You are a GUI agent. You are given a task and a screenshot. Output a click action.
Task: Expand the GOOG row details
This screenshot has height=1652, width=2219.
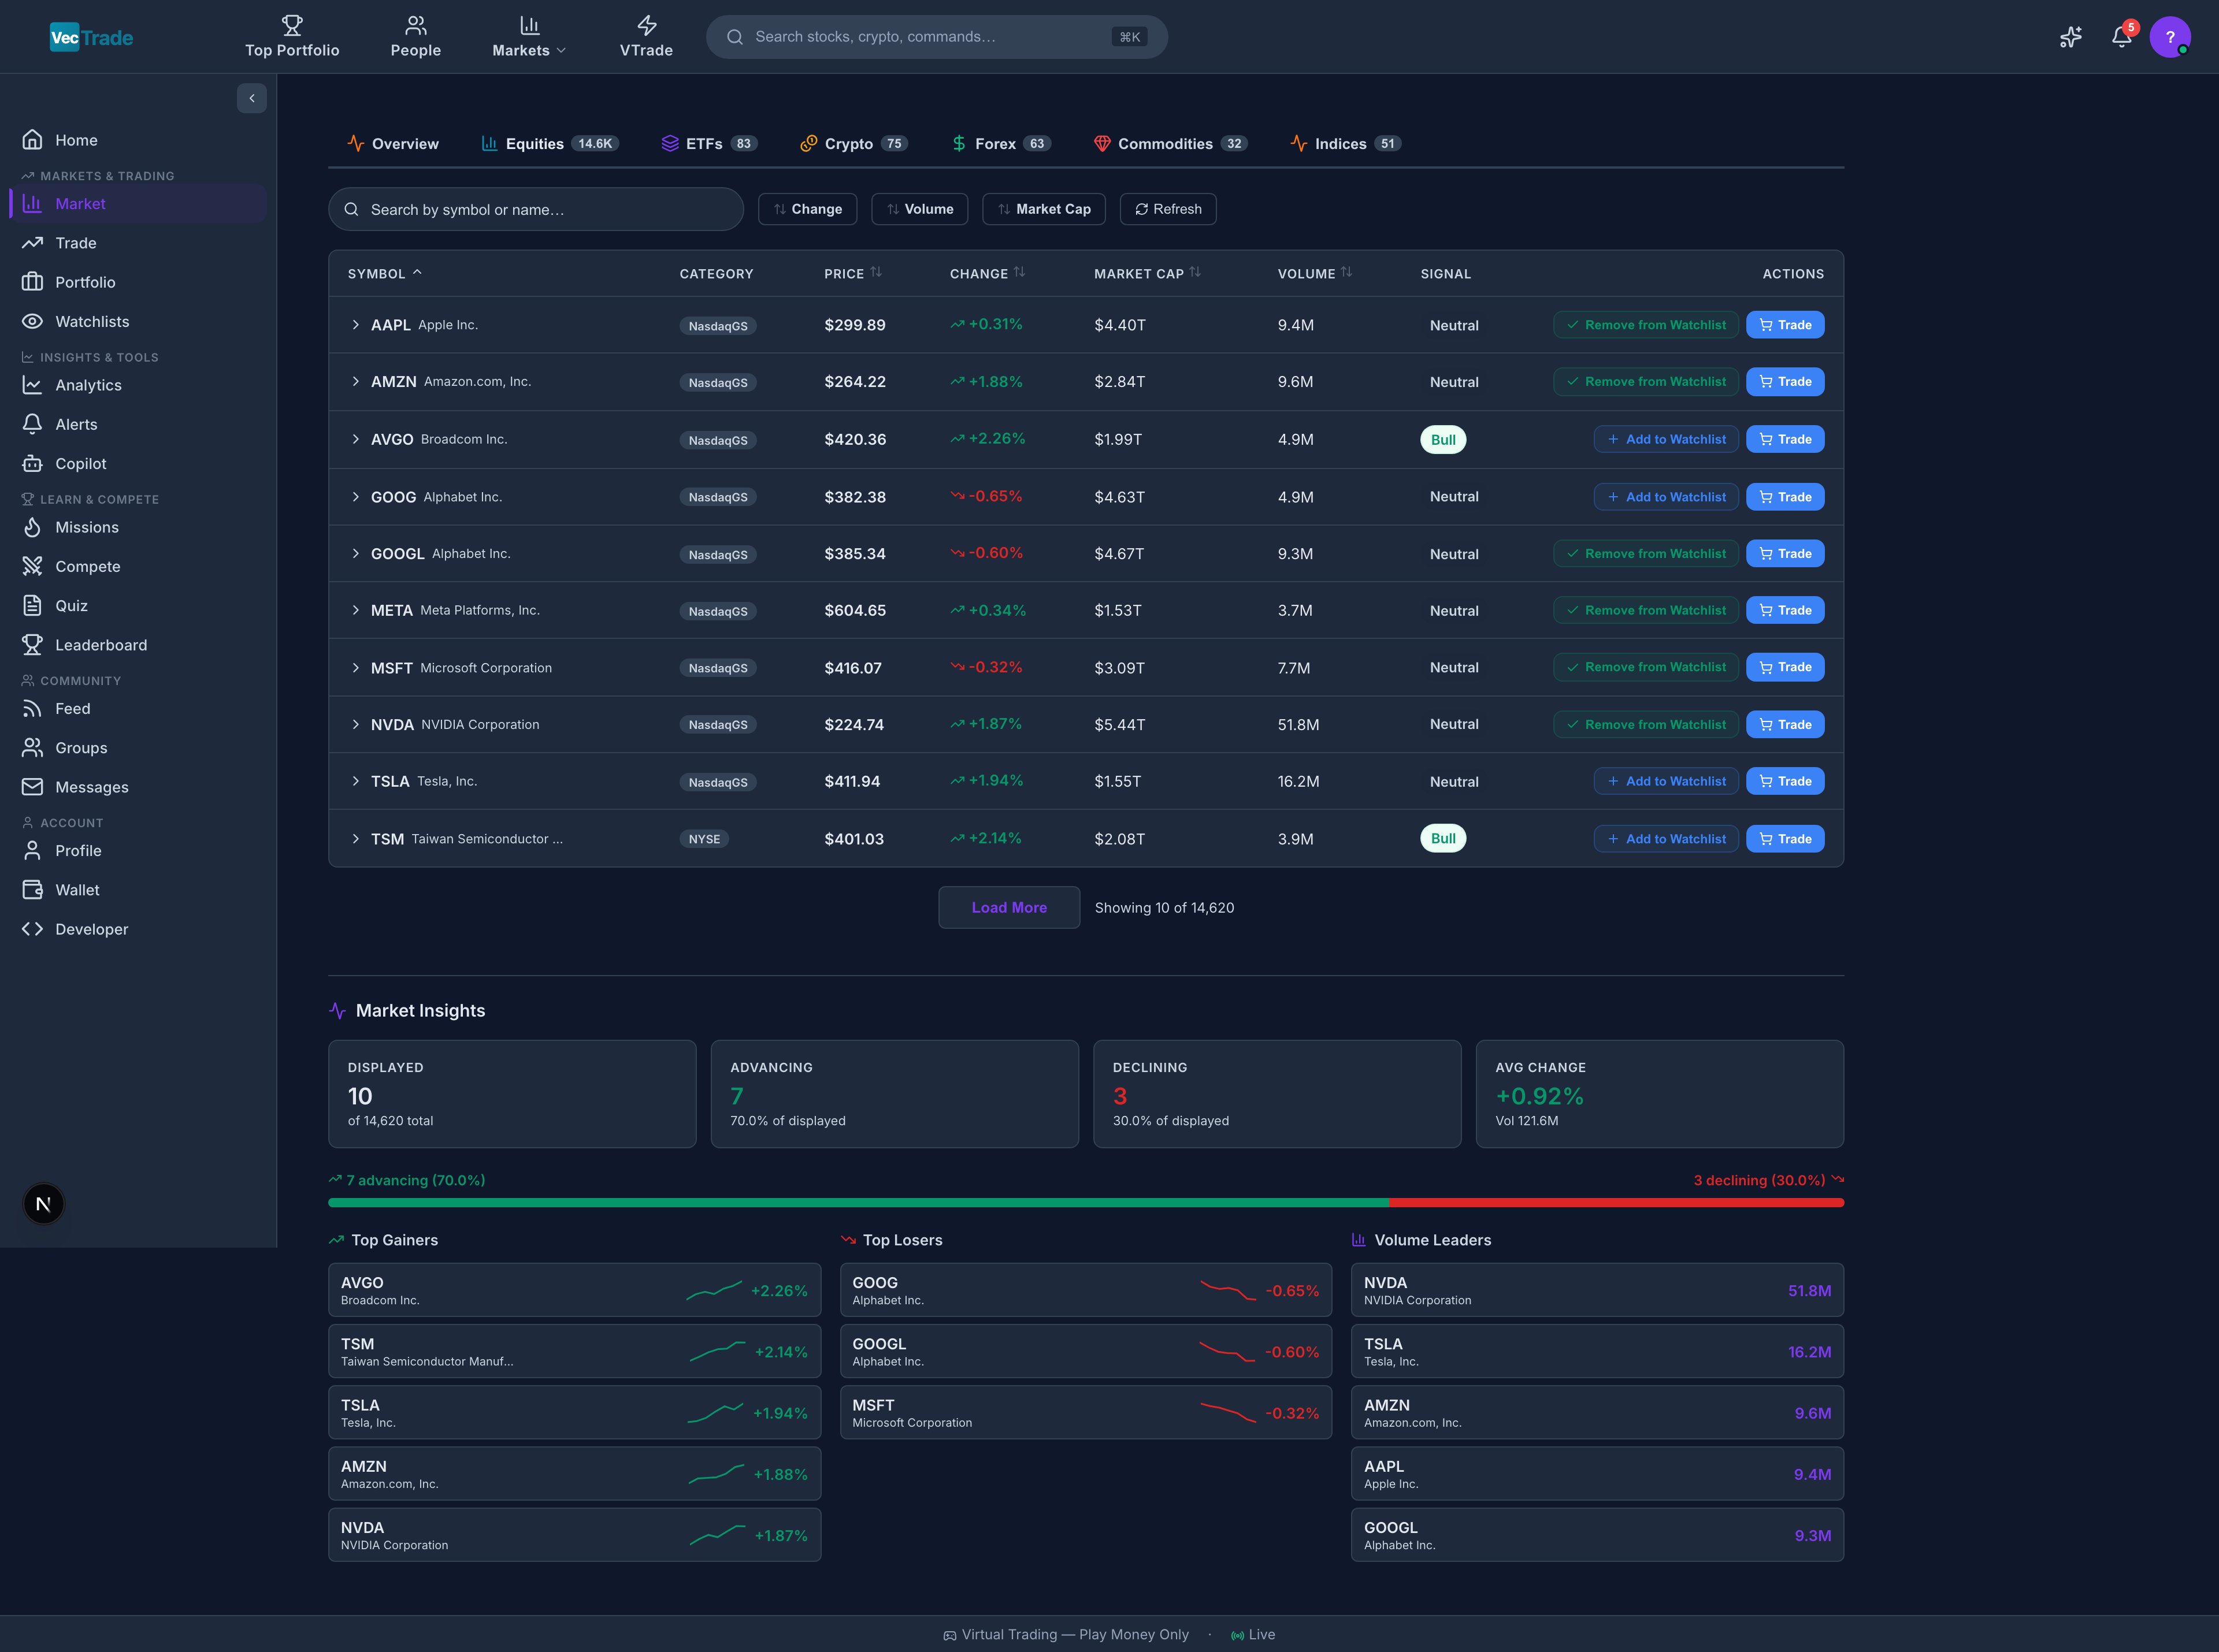(x=355, y=497)
